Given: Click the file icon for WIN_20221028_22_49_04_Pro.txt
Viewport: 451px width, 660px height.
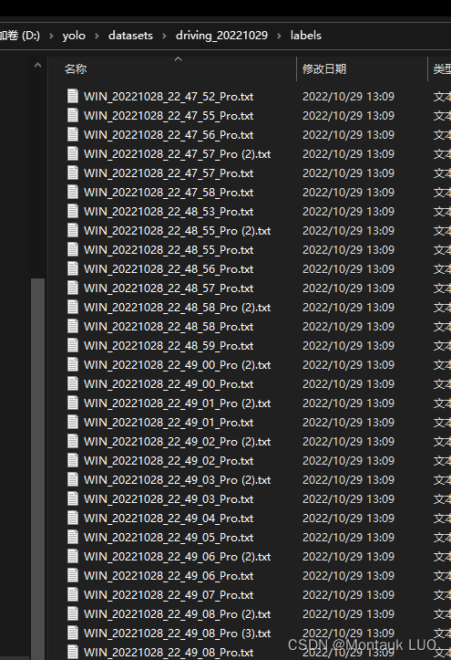Looking at the screenshot, I should 73,519.
